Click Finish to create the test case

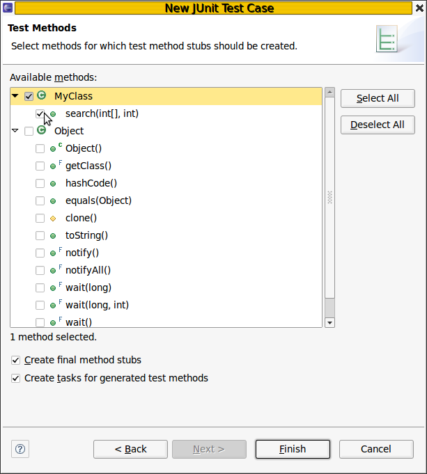(x=293, y=449)
